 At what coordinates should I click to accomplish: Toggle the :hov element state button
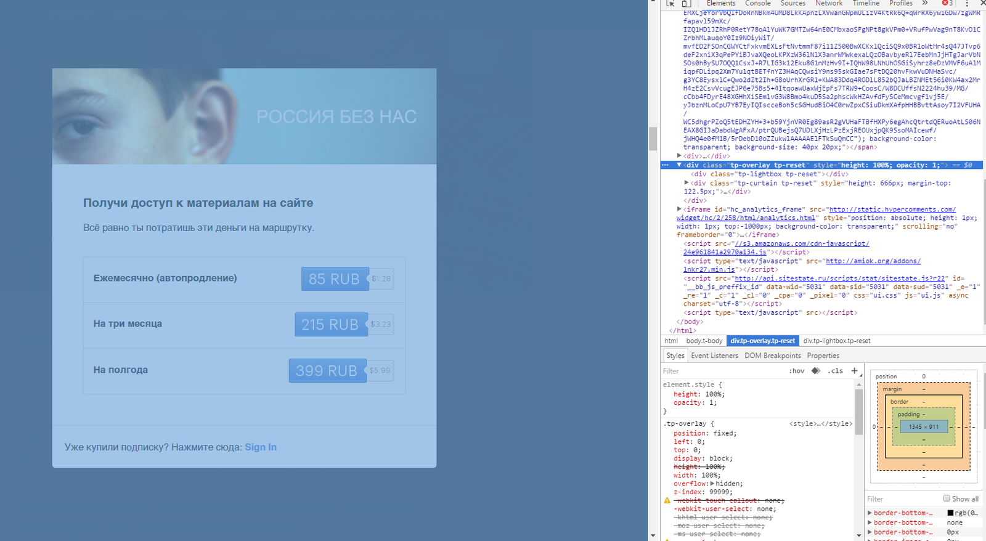click(x=797, y=371)
